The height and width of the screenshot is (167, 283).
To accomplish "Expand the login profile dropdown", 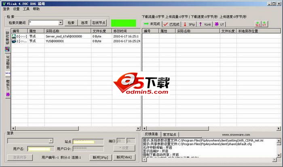I will [x=51, y=141].
